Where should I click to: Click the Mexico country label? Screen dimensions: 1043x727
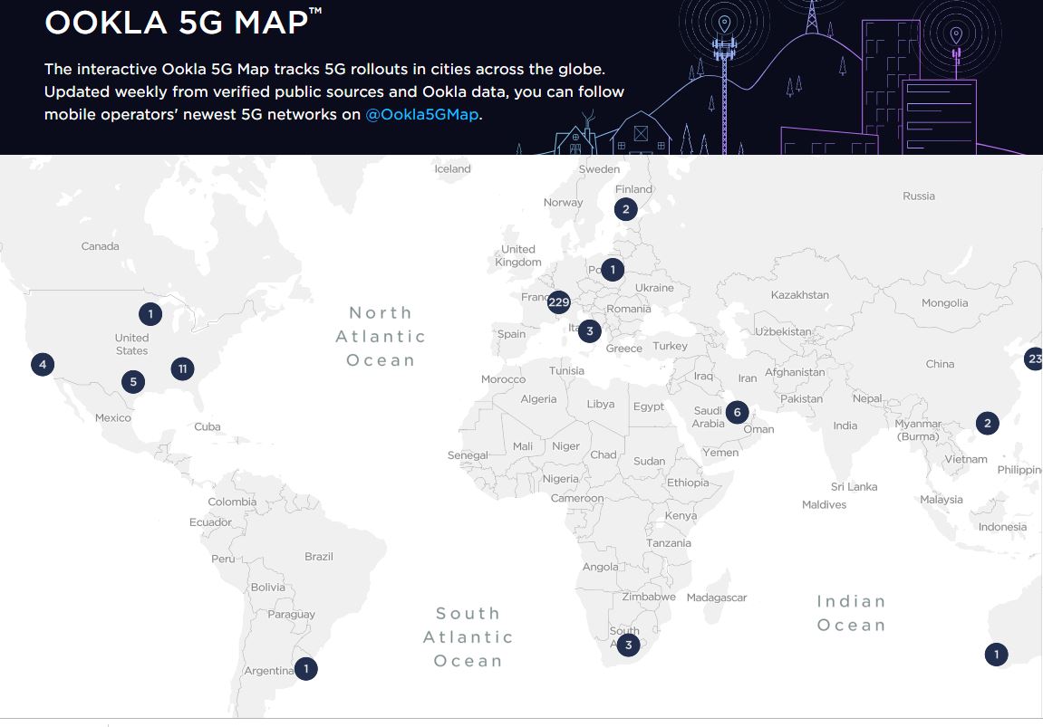113,418
